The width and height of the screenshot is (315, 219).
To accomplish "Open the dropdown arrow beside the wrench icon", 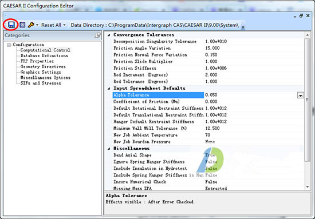I will click(37, 25).
